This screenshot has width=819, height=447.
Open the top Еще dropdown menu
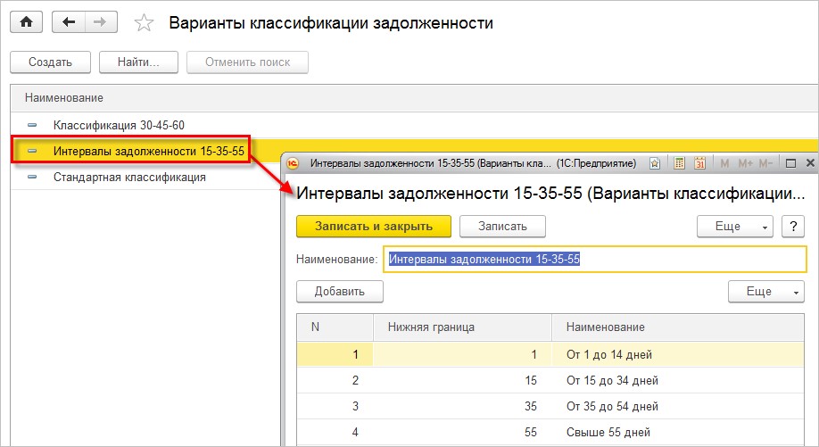point(734,226)
